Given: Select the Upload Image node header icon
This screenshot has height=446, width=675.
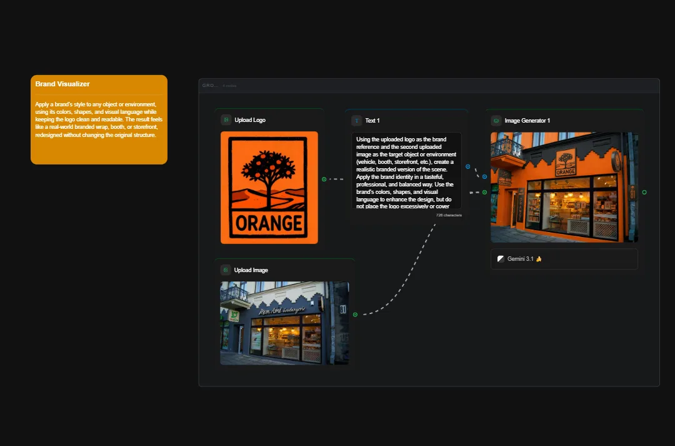Looking at the screenshot, I should (x=224, y=270).
